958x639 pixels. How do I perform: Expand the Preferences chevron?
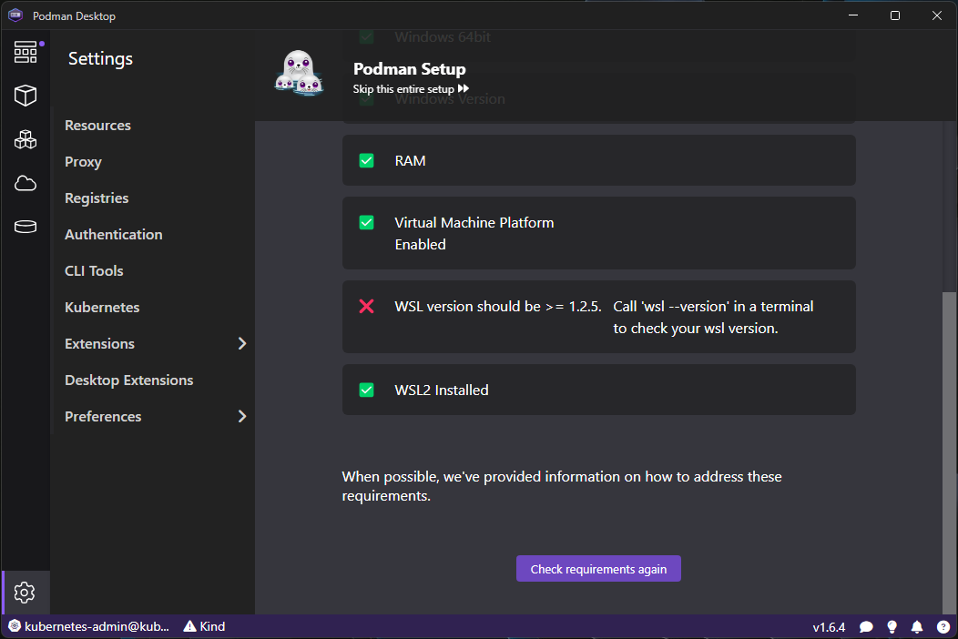(x=242, y=416)
